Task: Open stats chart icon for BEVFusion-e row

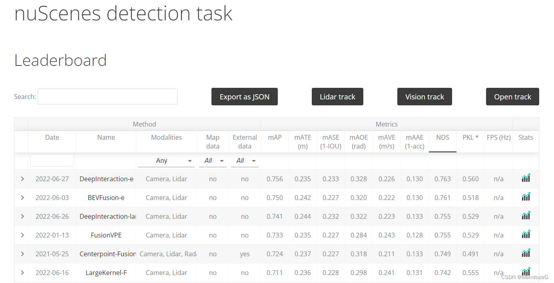Action: point(526,197)
